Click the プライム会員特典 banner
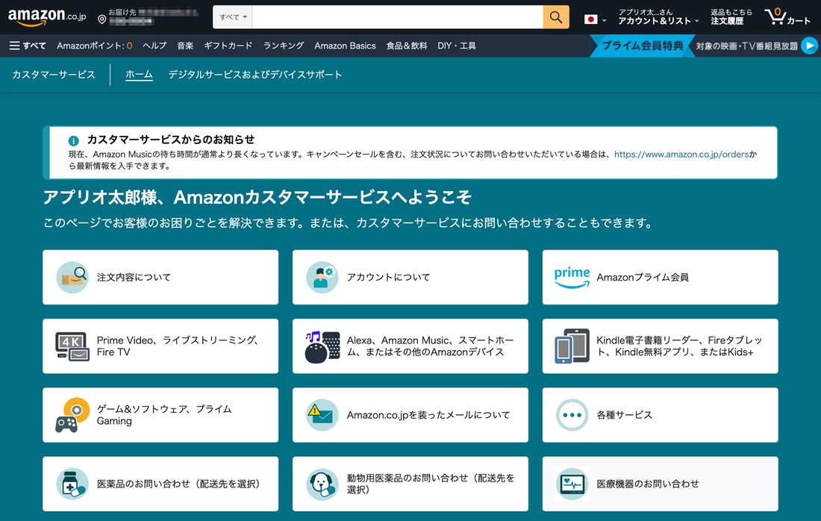The image size is (821, 521). (x=642, y=46)
